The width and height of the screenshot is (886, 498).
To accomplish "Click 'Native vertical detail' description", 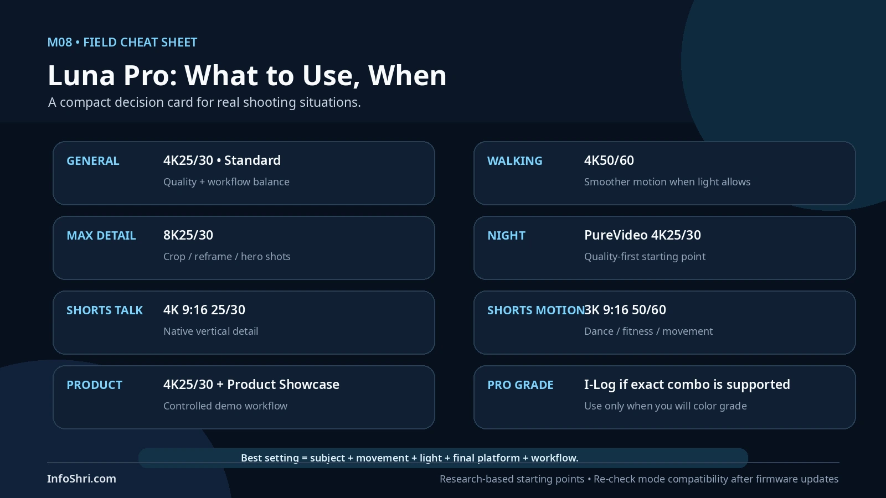I will 211,331.
